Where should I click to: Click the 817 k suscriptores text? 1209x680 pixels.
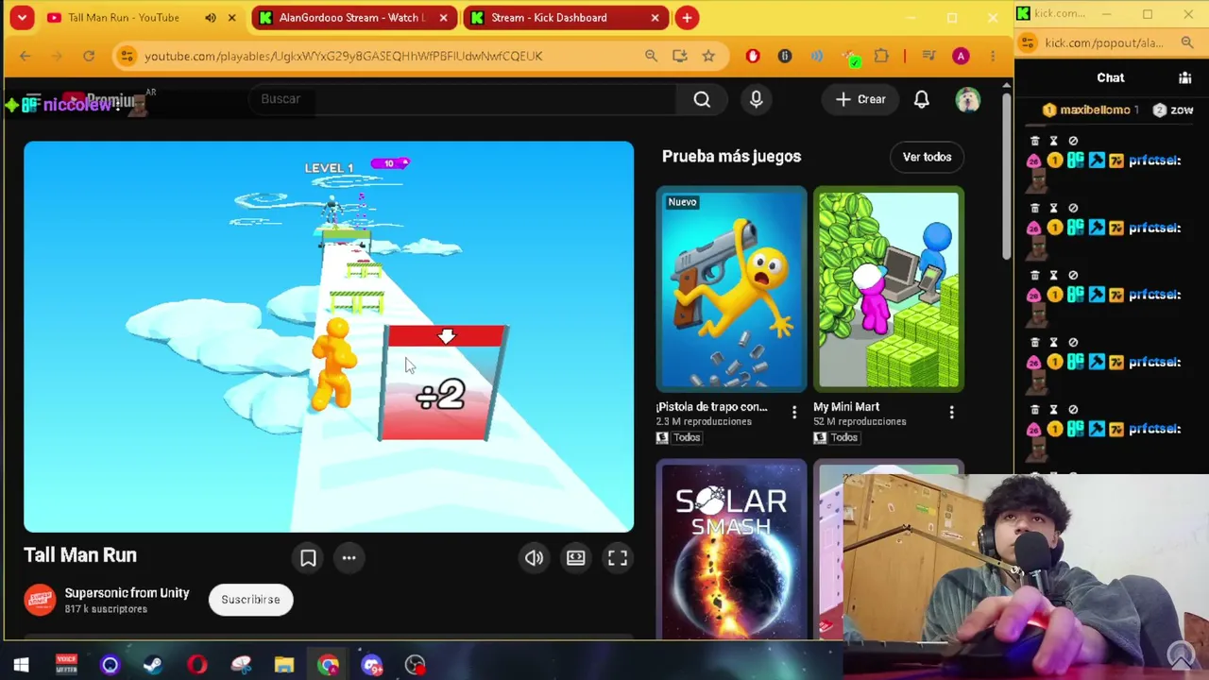(106, 609)
